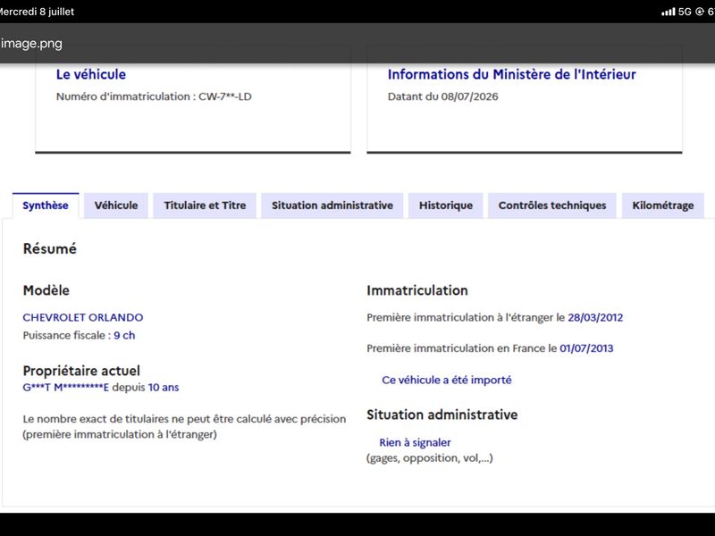The width and height of the screenshot is (715, 536).
Task: Click the Modèle heading
Action: click(46, 290)
